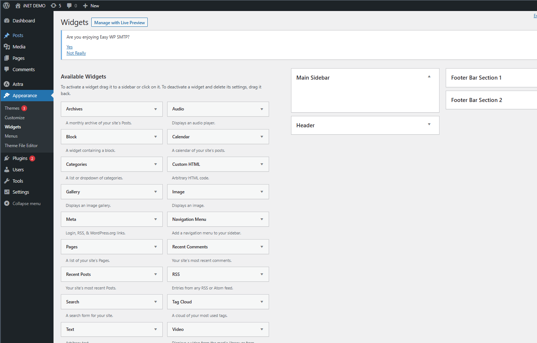Expand the Meta widget arrow
Viewport: 537px width, 343px height.
[x=155, y=219]
